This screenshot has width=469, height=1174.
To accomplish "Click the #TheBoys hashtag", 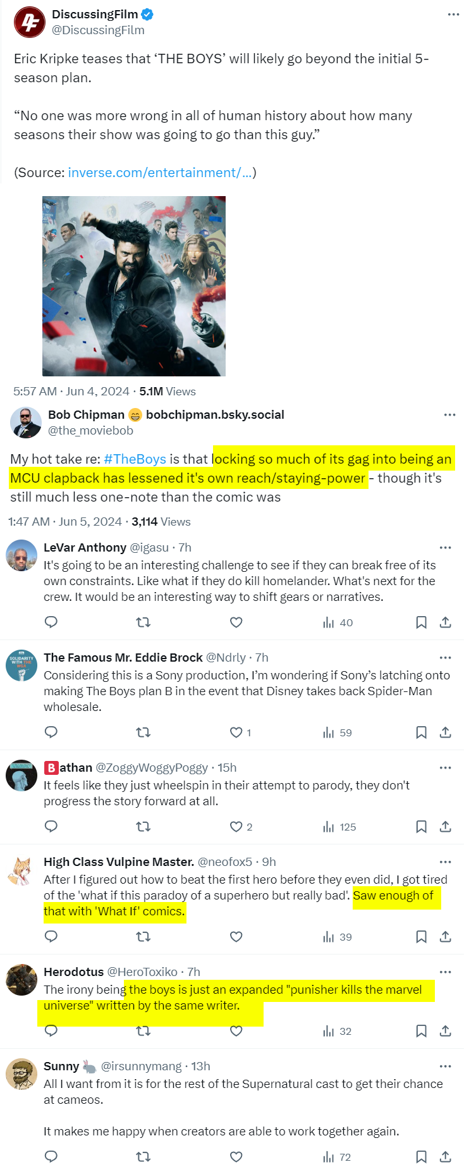I will (135, 459).
